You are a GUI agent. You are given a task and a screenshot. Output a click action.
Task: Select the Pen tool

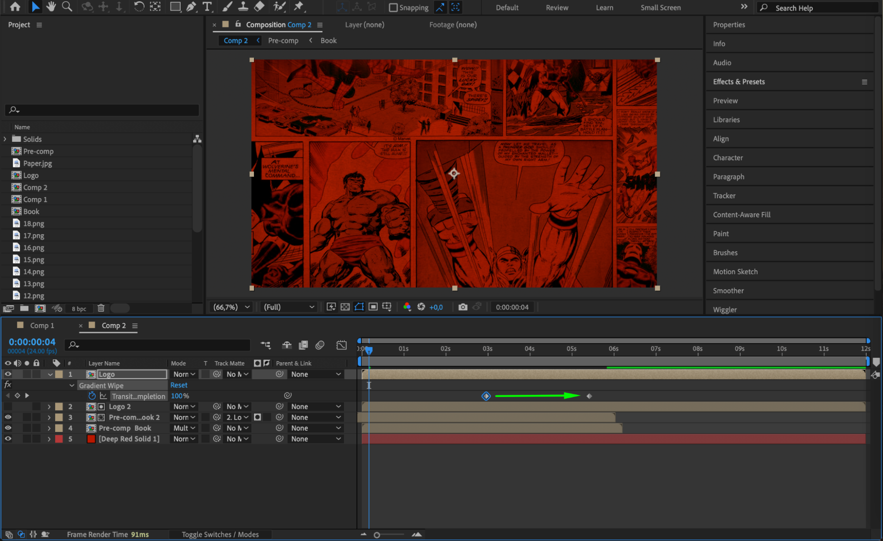coord(191,7)
